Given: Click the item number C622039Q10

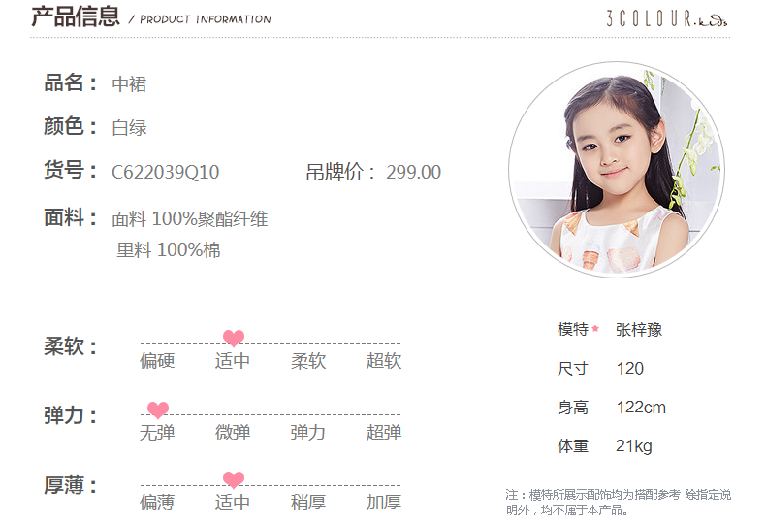Looking at the screenshot, I should pyautogui.click(x=165, y=172).
